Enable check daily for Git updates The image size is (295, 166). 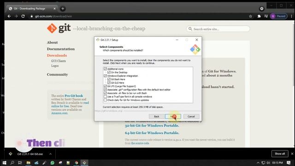105,100
